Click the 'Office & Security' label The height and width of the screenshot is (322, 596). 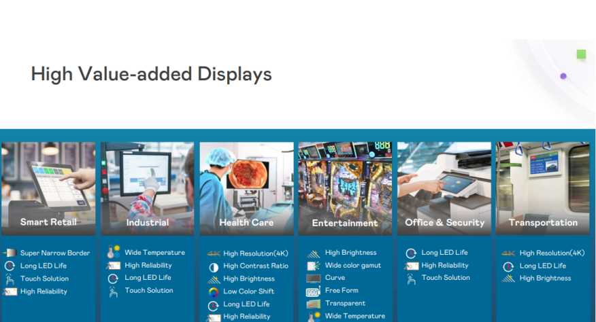445,223
